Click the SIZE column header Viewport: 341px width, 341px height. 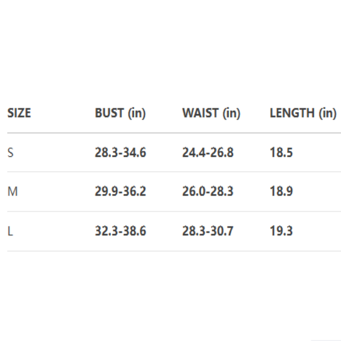click(19, 113)
